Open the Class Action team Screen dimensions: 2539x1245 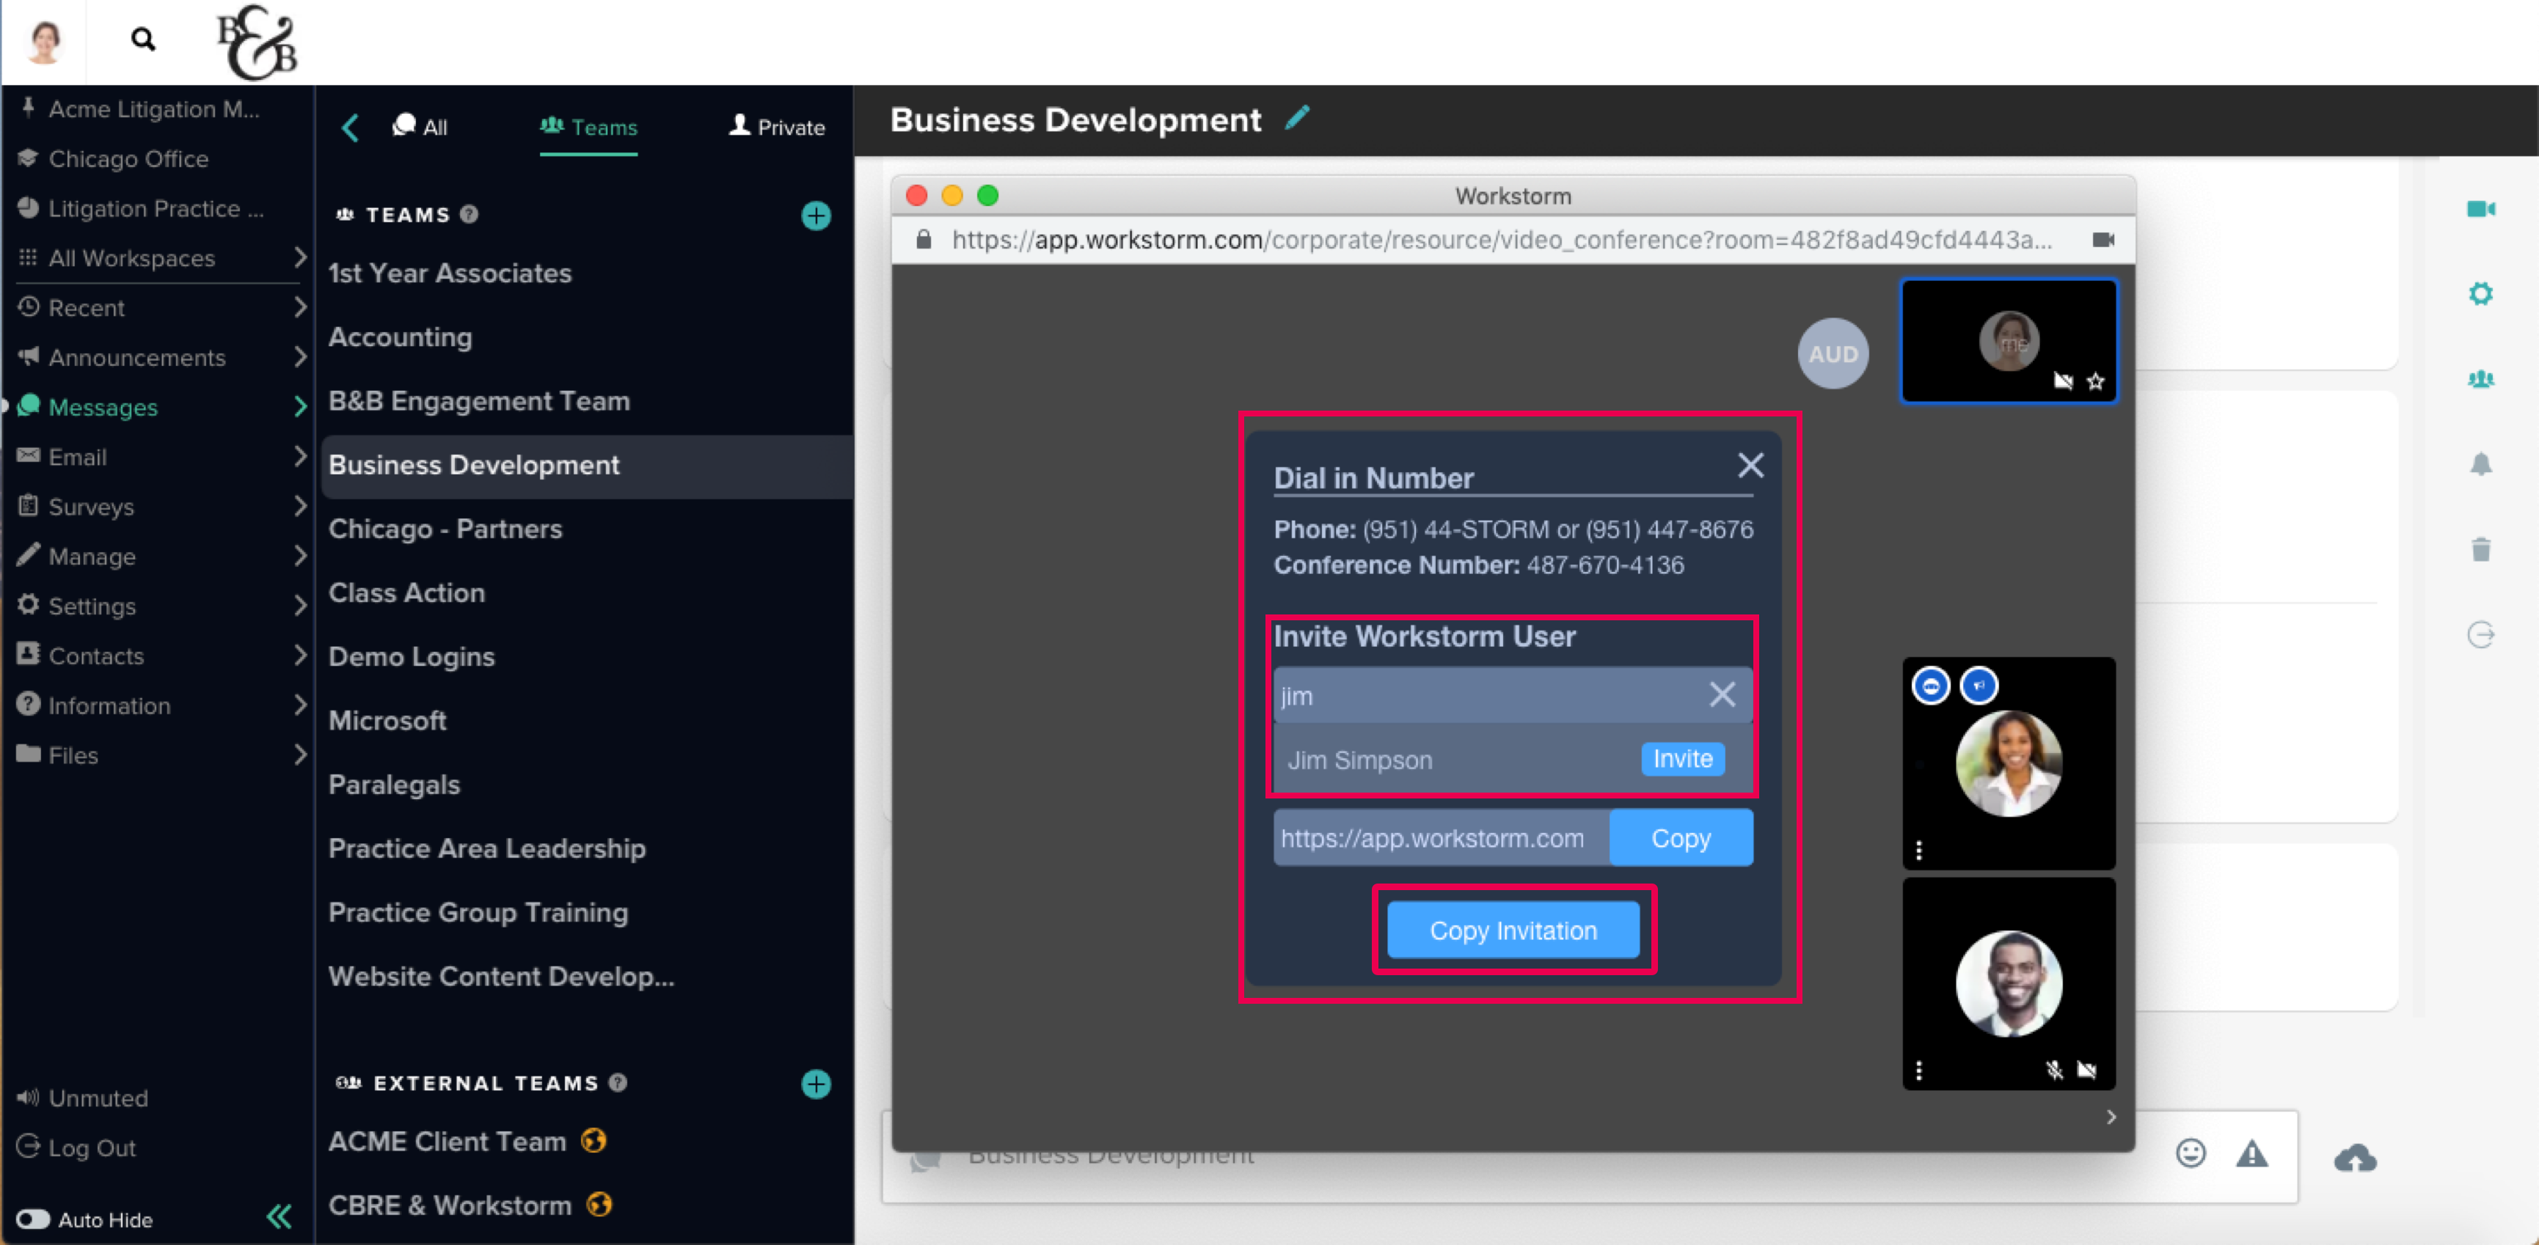406,593
